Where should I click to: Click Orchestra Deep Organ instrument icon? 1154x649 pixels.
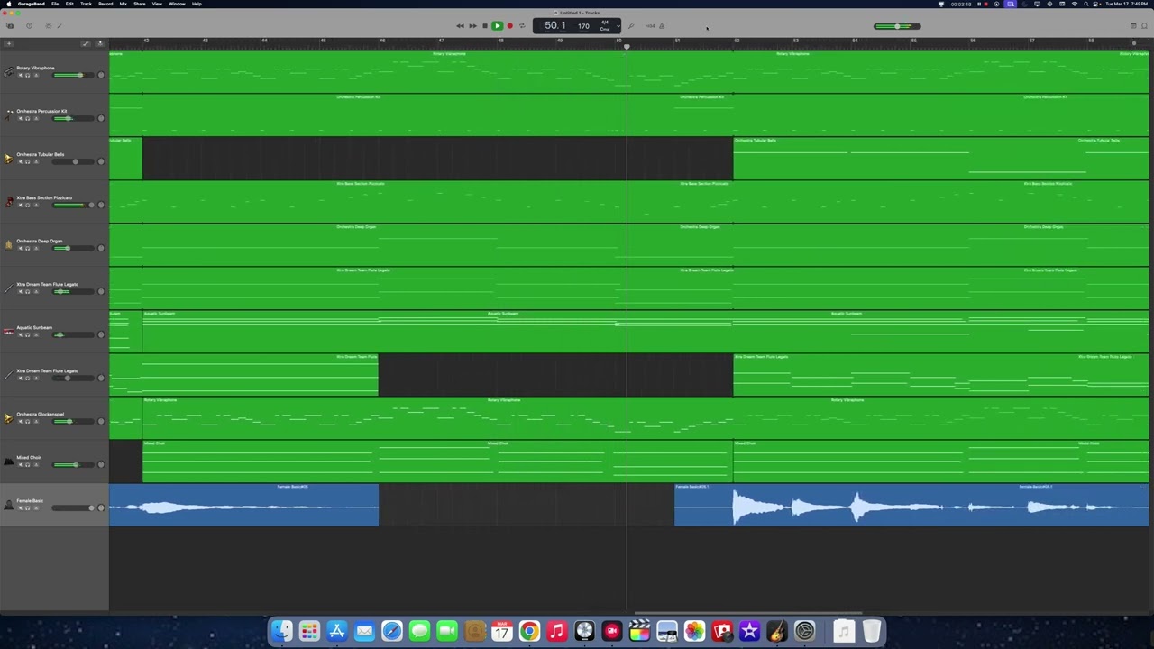(x=9, y=244)
